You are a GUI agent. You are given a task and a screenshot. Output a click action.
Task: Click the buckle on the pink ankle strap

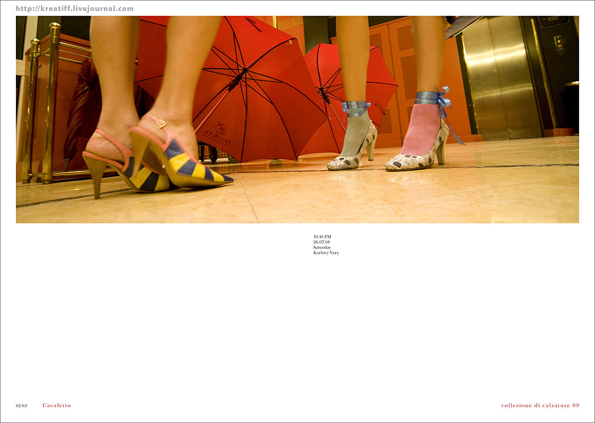pos(160,124)
